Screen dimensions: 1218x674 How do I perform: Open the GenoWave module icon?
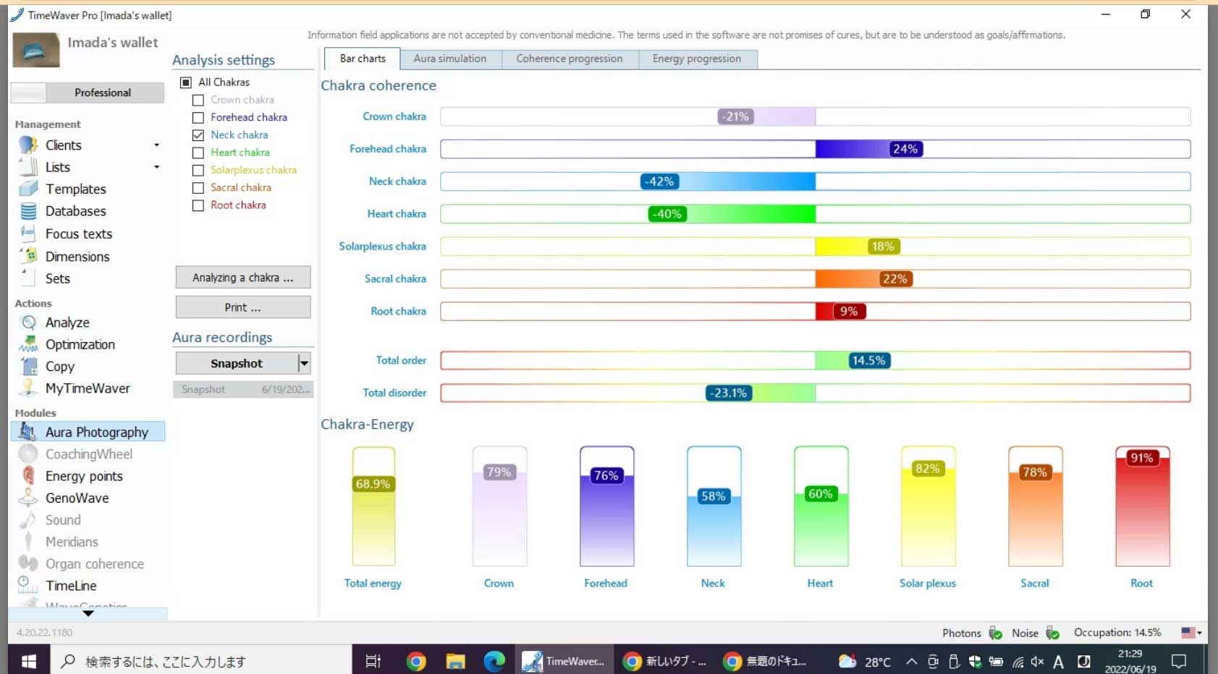click(x=28, y=498)
